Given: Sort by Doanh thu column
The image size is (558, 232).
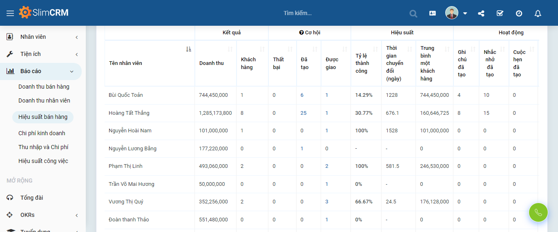Looking at the screenshot, I should [x=230, y=49].
